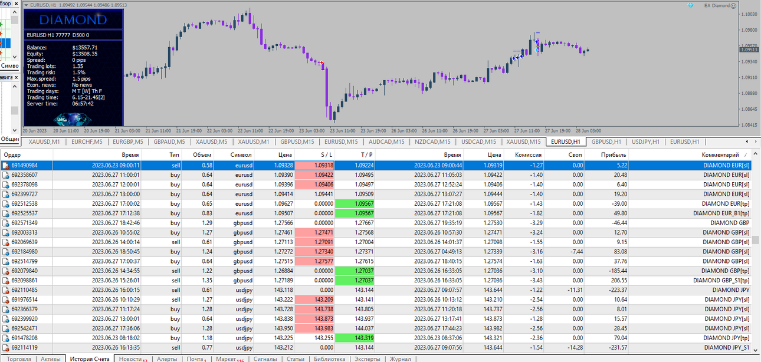Screen dimensions: 761x362
Task: Close the Market Watch side panel
Action: pos(16,5)
